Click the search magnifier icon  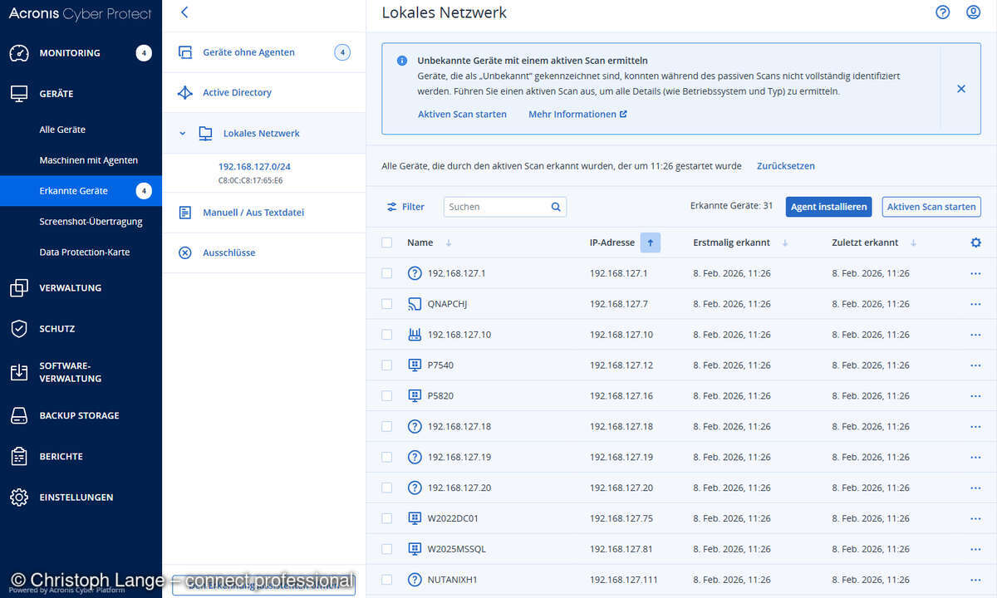click(556, 206)
